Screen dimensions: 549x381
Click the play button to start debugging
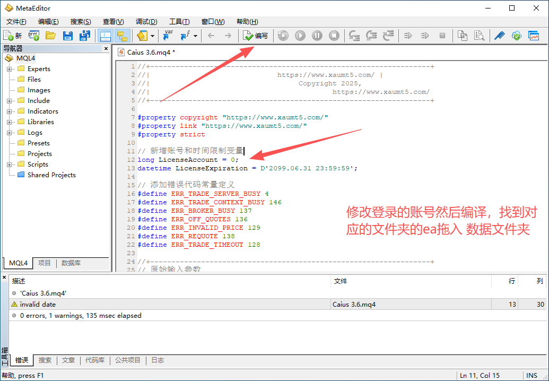(300, 36)
